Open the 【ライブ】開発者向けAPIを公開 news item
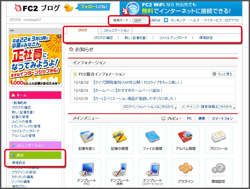This screenshot has width=250, height=189. click(137, 82)
